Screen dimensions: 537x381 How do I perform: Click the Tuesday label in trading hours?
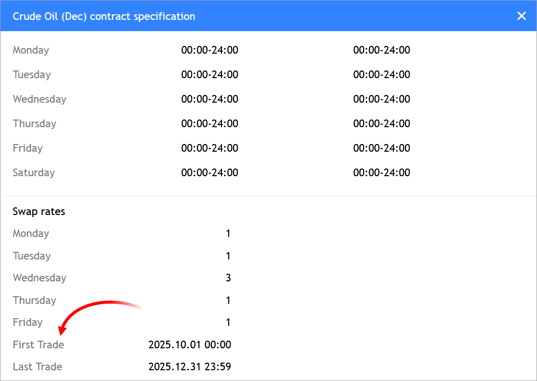click(x=32, y=75)
